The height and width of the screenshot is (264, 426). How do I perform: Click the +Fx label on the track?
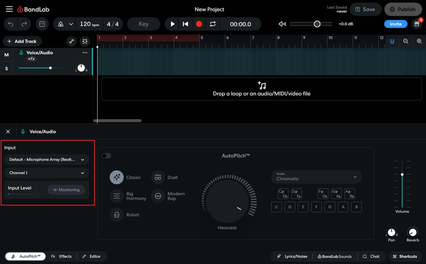click(31, 59)
